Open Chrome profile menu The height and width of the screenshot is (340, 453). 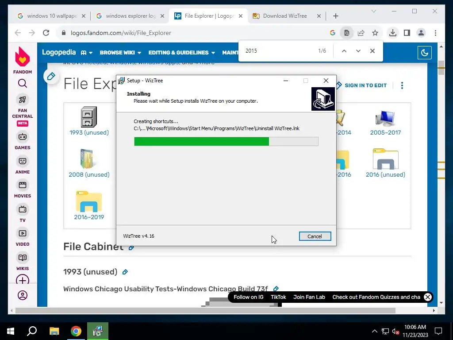pos(421,33)
